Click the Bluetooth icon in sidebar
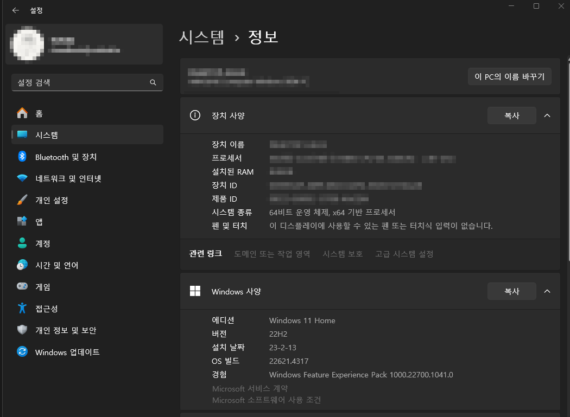 [x=22, y=157]
